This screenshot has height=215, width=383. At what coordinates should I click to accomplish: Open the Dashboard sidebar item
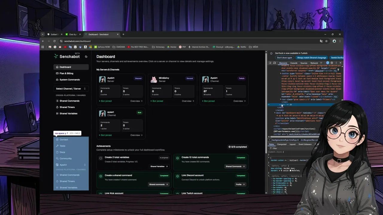click(71, 67)
